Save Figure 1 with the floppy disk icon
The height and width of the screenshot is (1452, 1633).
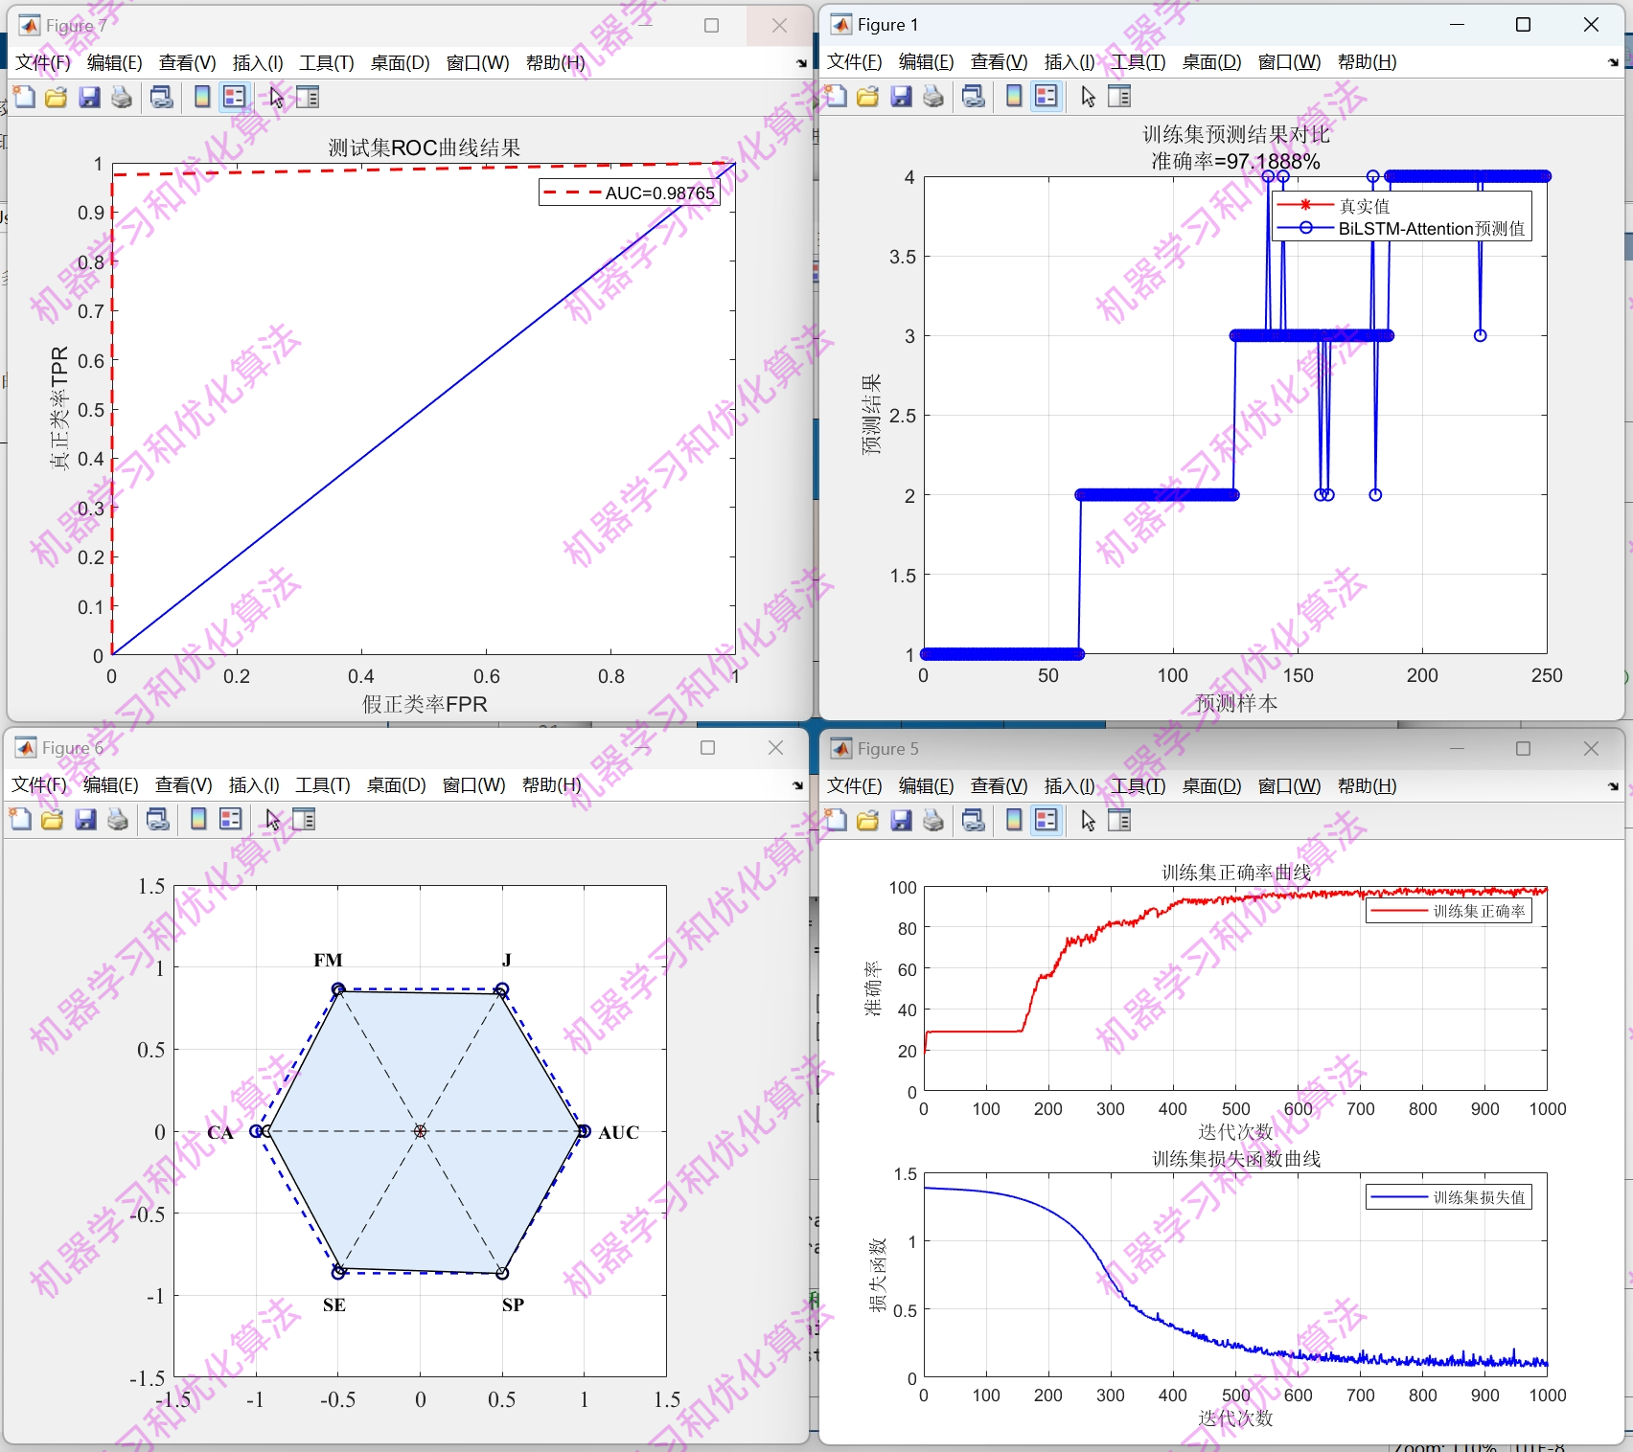pos(900,96)
